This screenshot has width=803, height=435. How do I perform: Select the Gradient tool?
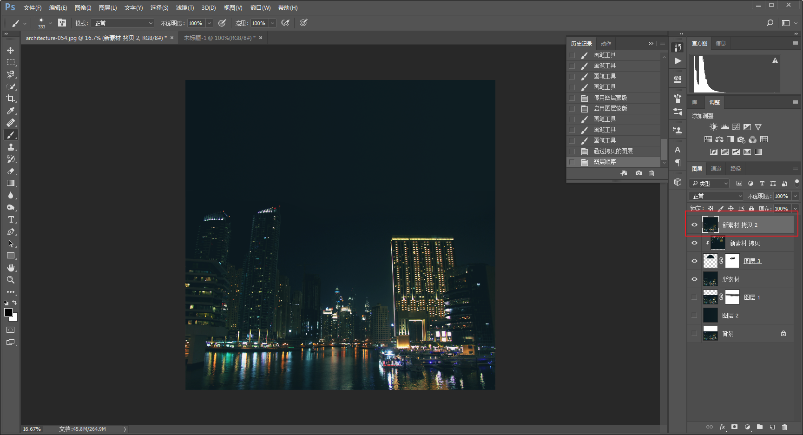(11, 183)
